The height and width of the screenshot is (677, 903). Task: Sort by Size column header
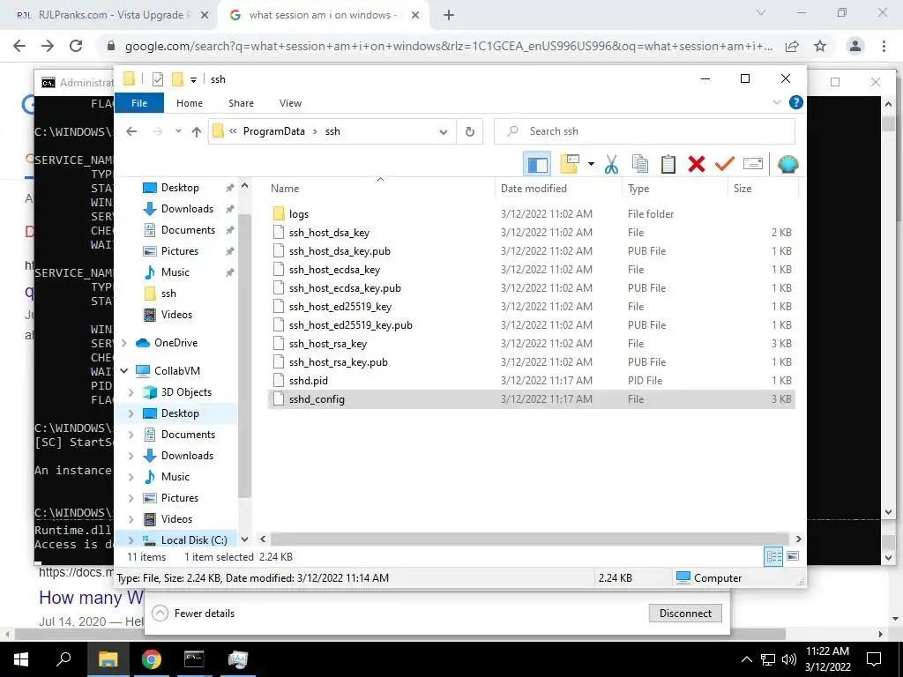[763, 189]
